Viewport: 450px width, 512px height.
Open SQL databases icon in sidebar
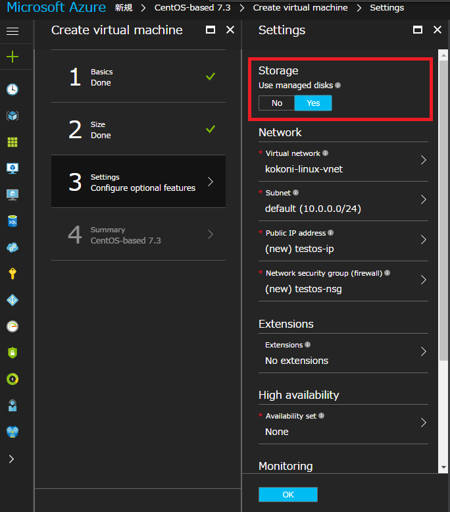(x=12, y=221)
